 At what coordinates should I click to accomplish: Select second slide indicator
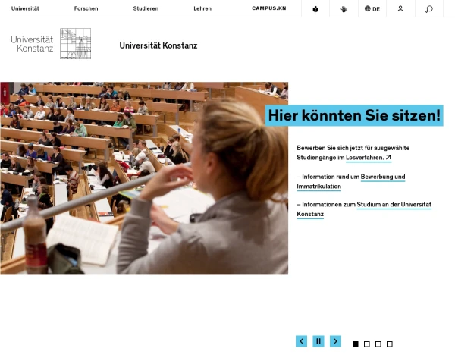tap(367, 344)
